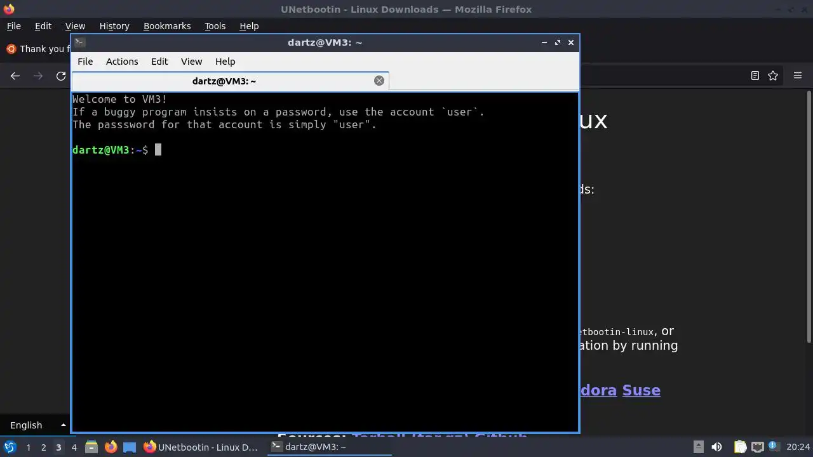
Task: Open Firefox View menu
Action: (75, 26)
